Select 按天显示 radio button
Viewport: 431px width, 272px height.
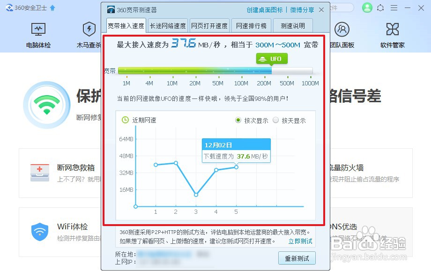point(275,120)
